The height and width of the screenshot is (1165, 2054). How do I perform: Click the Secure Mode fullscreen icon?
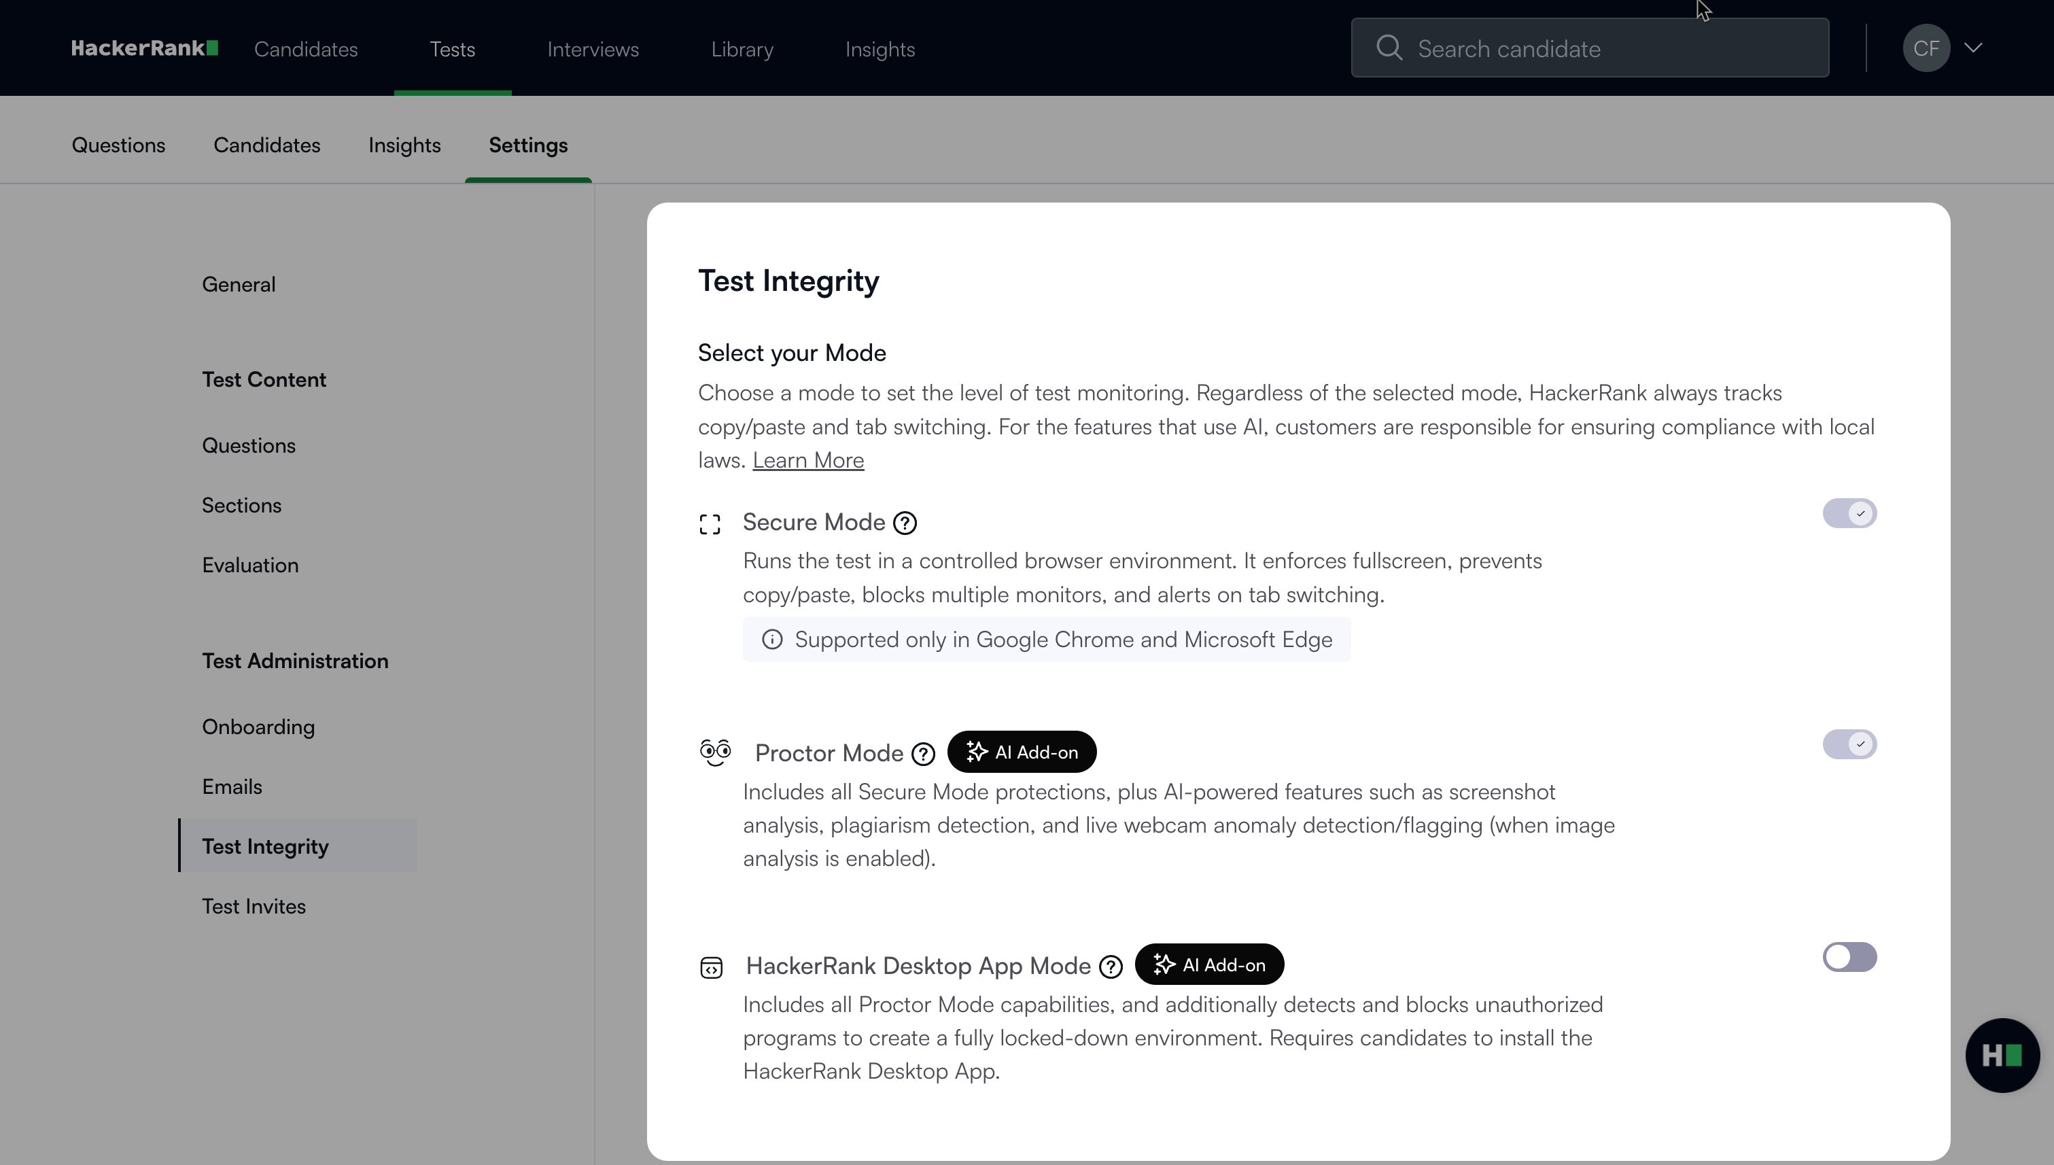click(x=710, y=524)
